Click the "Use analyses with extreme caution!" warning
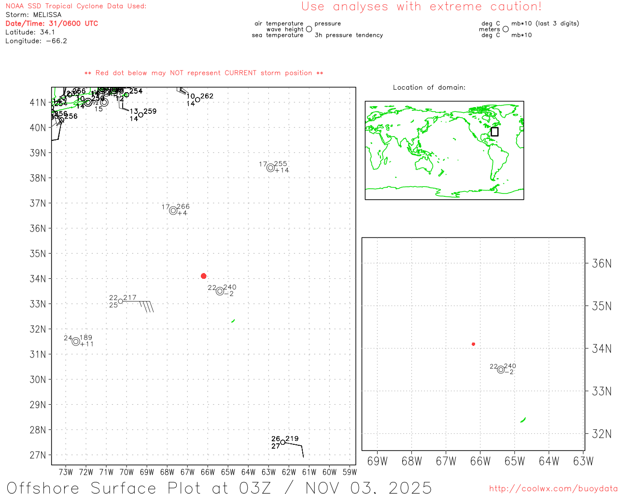The width and height of the screenshot is (618, 494). (421, 7)
